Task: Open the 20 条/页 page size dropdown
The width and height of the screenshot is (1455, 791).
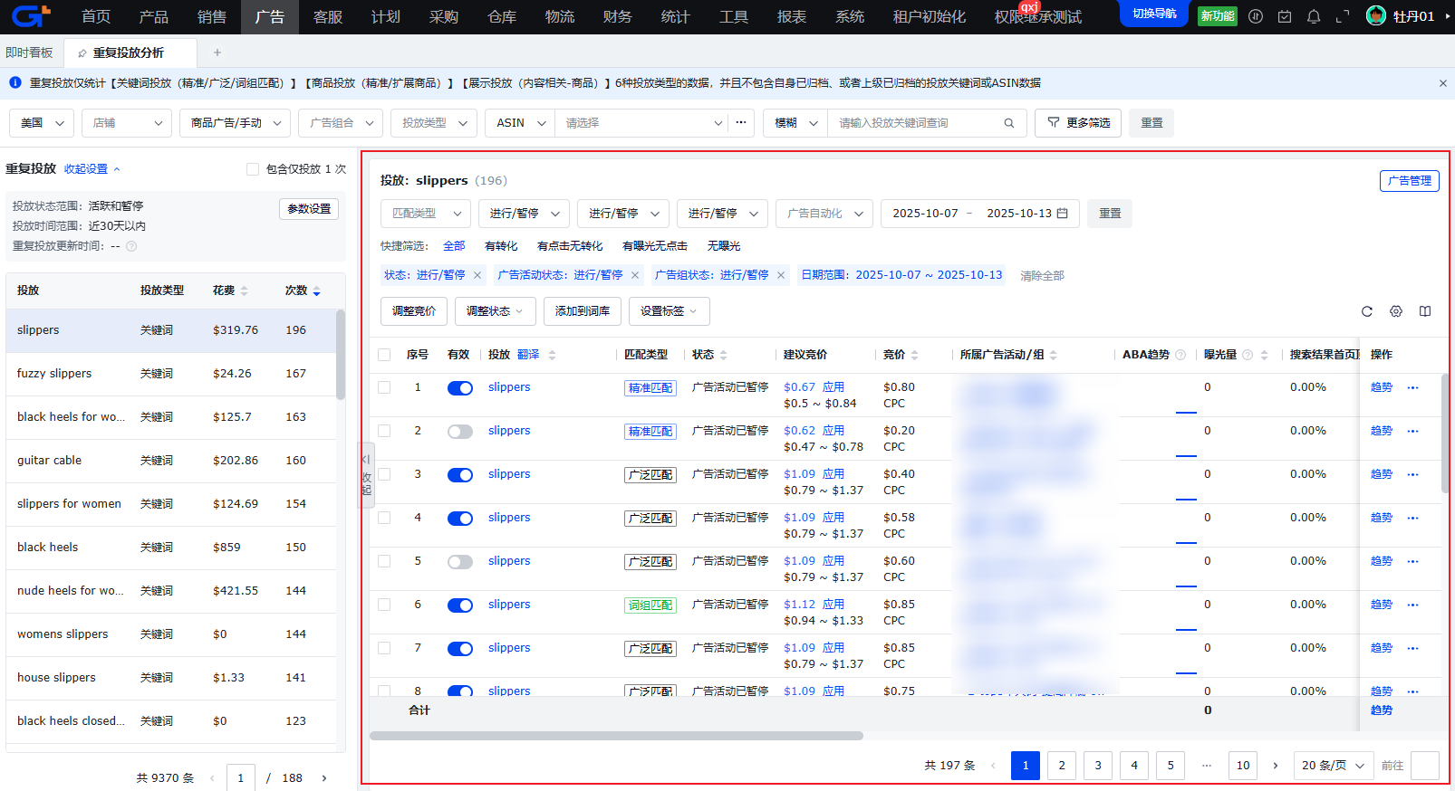Action: tap(1334, 766)
